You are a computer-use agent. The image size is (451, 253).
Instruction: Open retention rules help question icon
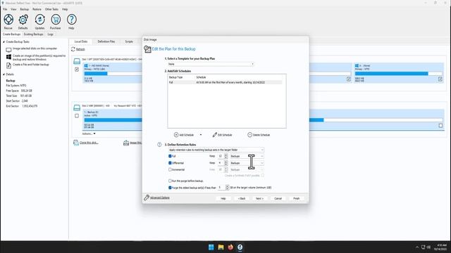(x=159, y=145)
